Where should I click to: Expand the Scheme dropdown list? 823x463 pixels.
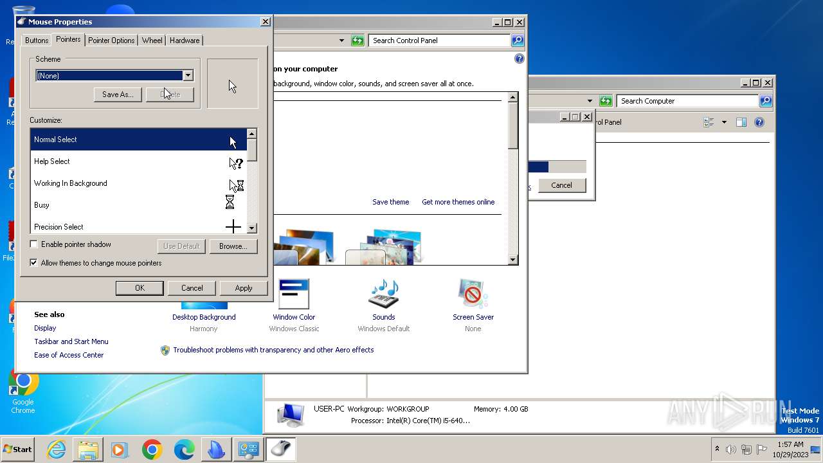pos(188,75)
